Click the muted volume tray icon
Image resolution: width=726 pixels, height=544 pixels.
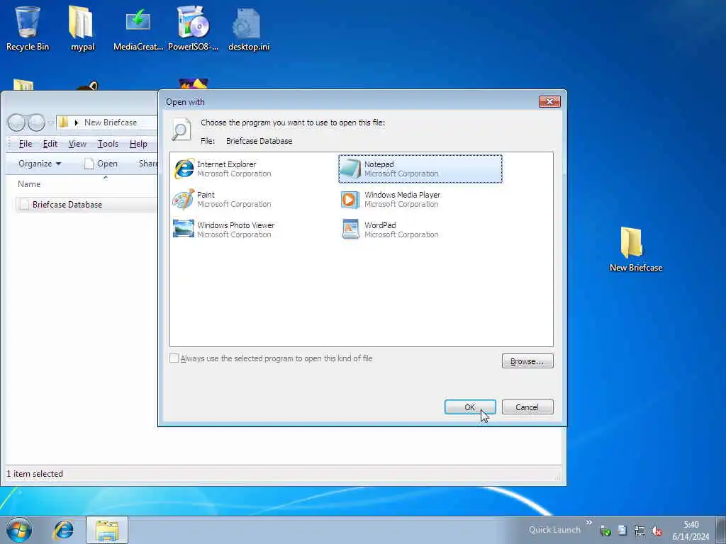656,531
